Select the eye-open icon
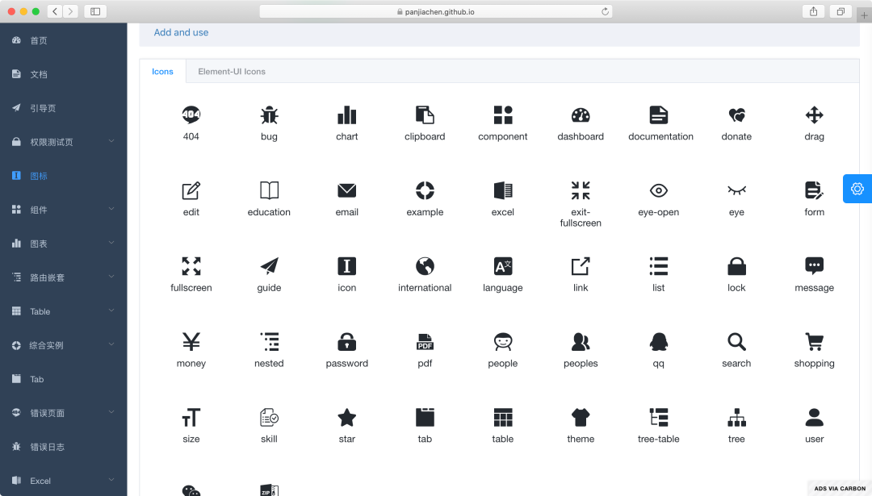Viewport: 872px width, 496px height. (x=659, y=190)
